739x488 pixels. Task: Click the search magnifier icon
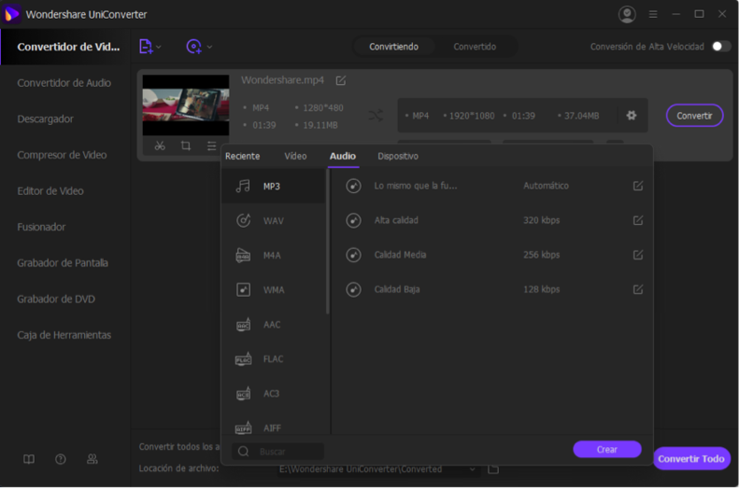(x=243, y=452)
